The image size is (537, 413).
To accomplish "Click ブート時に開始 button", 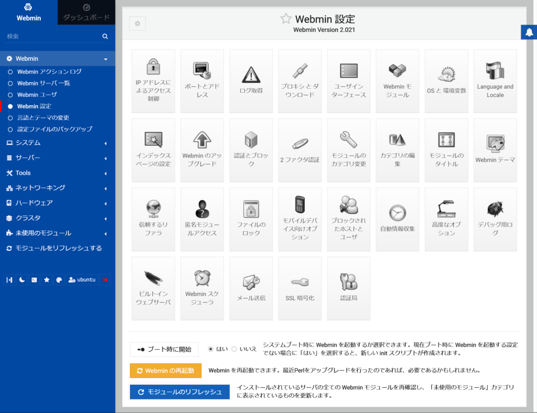I will (x=164, y=350).
